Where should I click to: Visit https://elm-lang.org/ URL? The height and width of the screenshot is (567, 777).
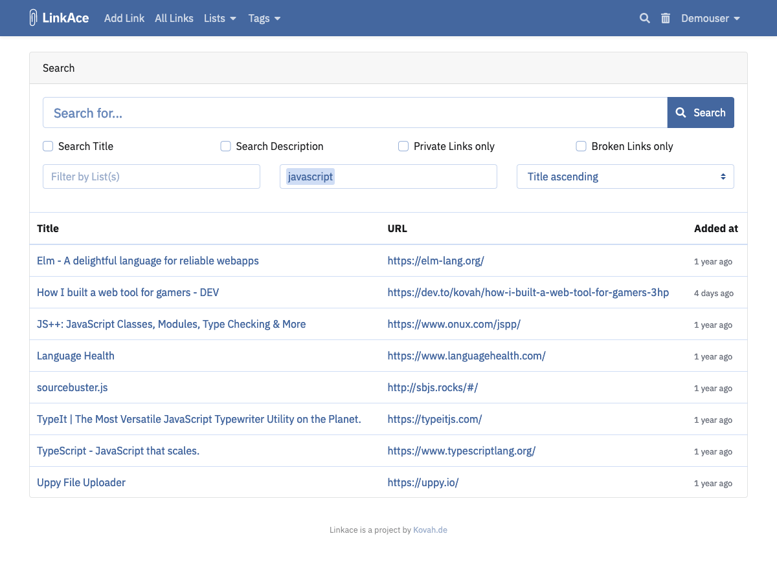436,261
